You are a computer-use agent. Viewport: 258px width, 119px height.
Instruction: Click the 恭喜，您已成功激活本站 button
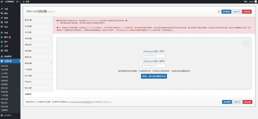154,76
